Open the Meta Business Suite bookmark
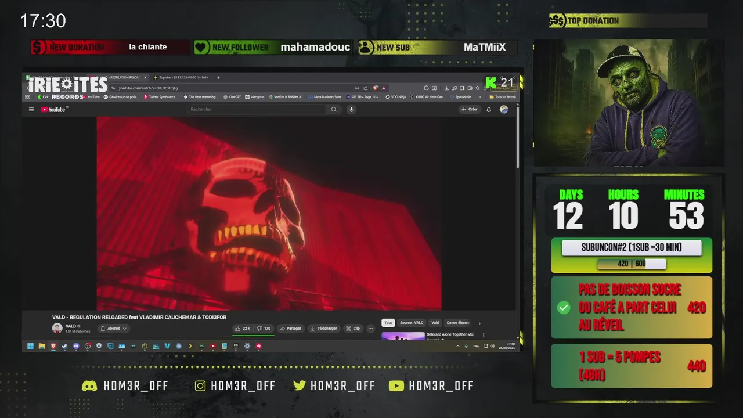743x418 pixels. point(325,97)
